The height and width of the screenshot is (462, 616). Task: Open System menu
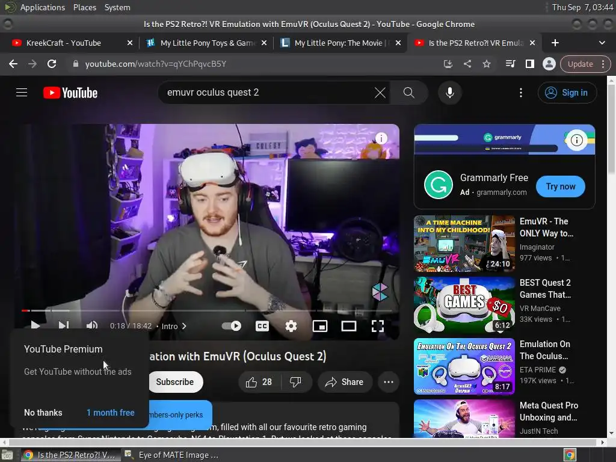click(x=117, y=7)
